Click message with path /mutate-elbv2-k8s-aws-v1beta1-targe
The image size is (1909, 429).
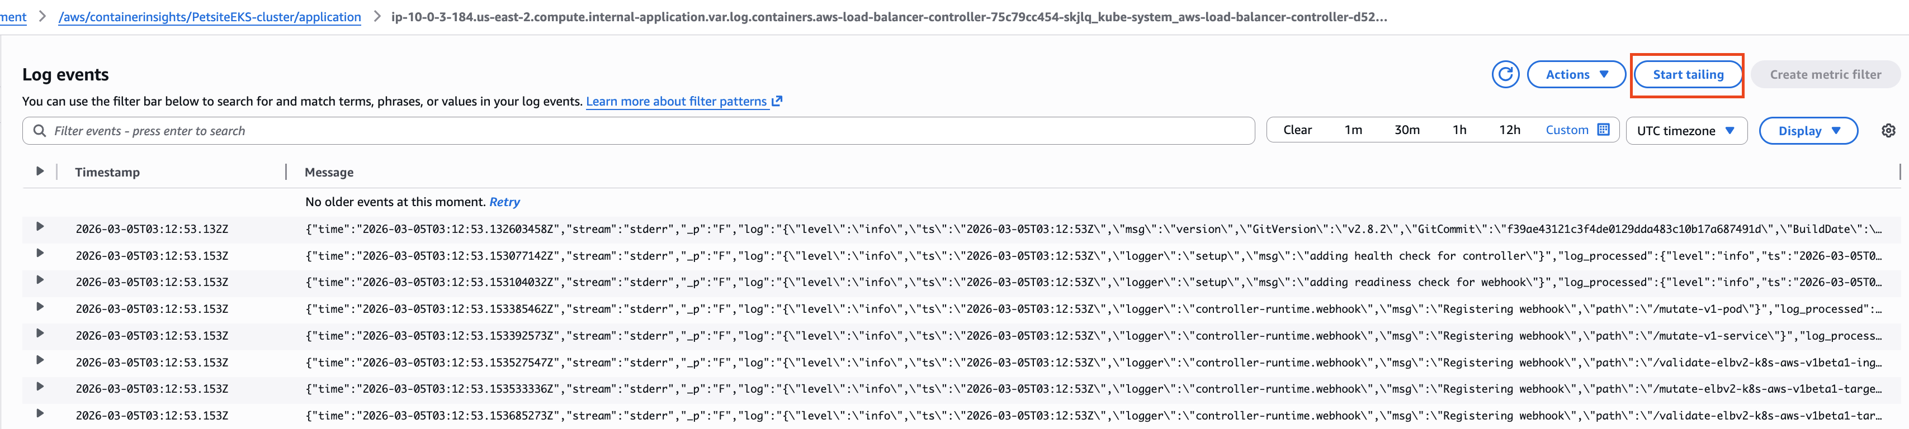click(x=1093, y=389)
